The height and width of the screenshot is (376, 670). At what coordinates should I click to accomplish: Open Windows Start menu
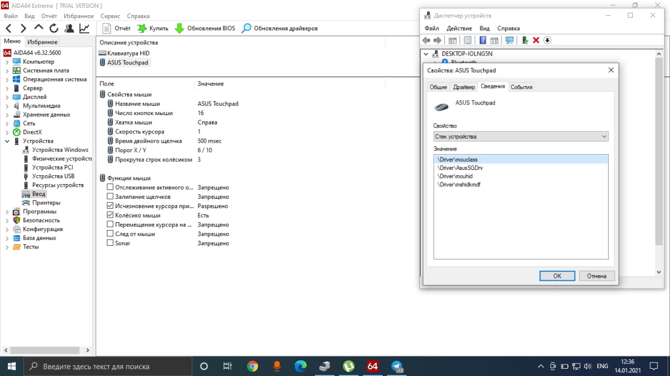pos(12,366)
